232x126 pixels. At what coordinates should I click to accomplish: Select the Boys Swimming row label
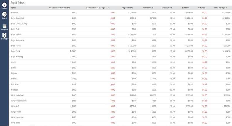[x=18, y=40]
